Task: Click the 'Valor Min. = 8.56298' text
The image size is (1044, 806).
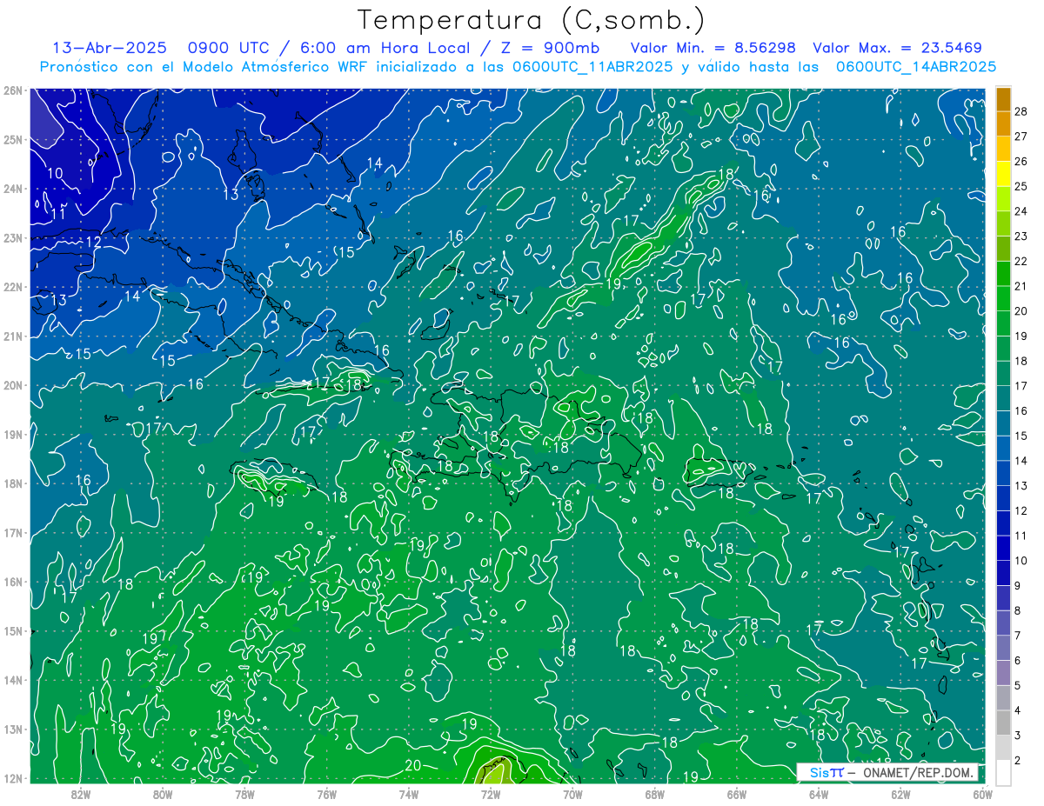Action: point(713,48)
